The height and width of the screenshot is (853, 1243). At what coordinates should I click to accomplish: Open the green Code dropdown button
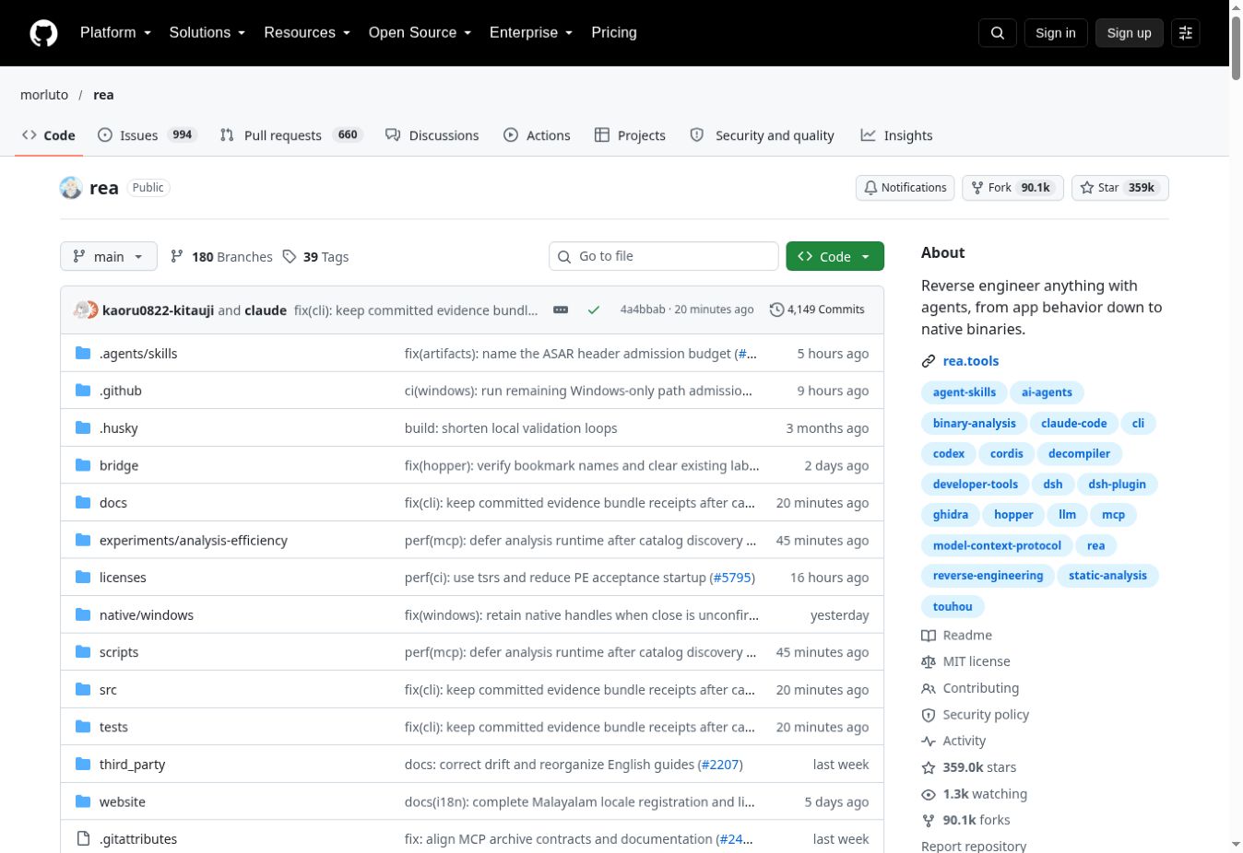click(x=835, y=257)
